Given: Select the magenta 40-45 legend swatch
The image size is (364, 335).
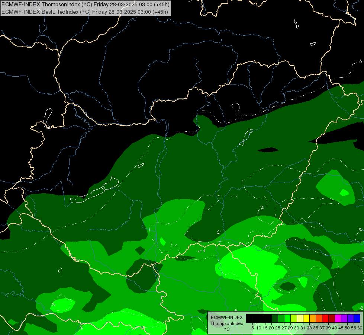Looking at the screenshot, I should 338,318.
